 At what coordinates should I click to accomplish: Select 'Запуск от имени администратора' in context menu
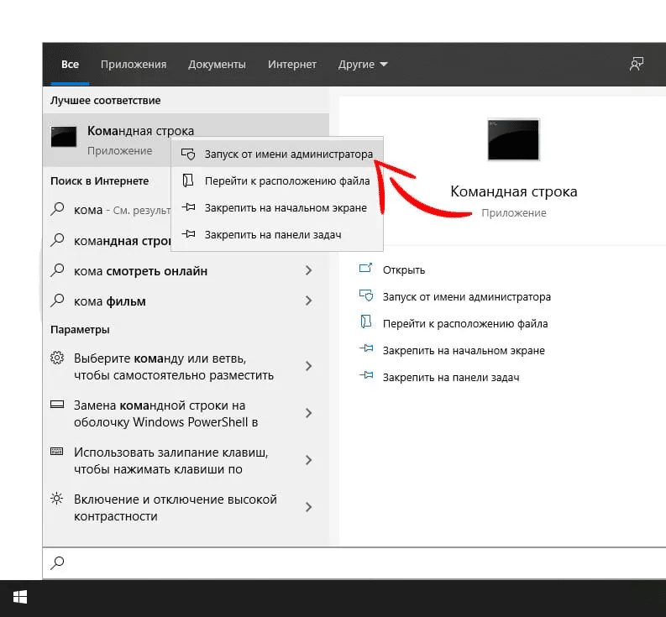pyautogui.click(x=288, y=154)
